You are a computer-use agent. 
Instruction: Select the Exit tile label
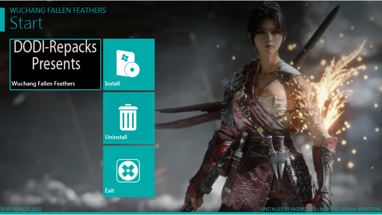pos(110,191)
